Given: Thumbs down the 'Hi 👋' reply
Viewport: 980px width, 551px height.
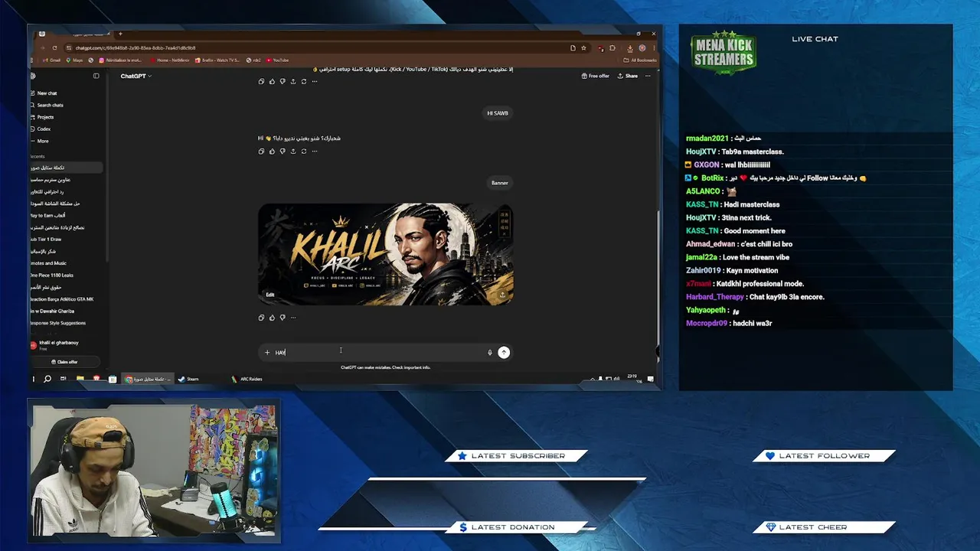Looking at the screenshot, I should tap(283, 151).
